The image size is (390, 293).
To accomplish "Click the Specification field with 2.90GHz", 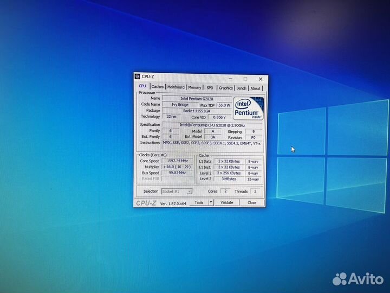I will coord(212,125).
